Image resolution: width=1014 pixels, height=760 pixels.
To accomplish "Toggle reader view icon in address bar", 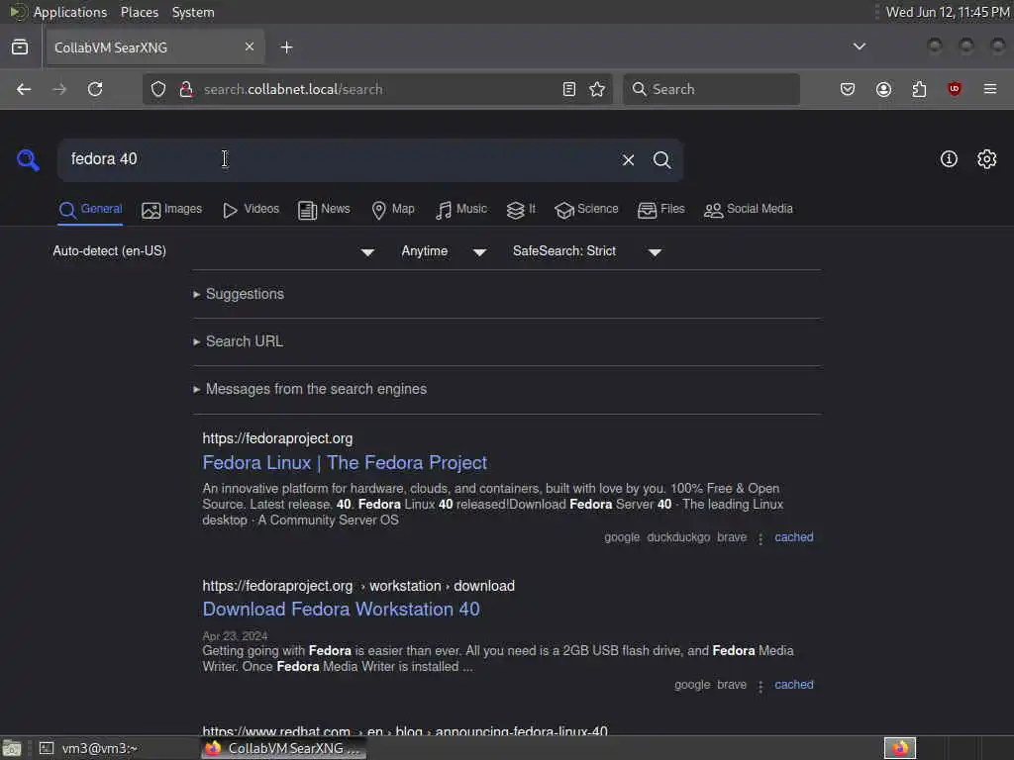I will click(569, 89).
